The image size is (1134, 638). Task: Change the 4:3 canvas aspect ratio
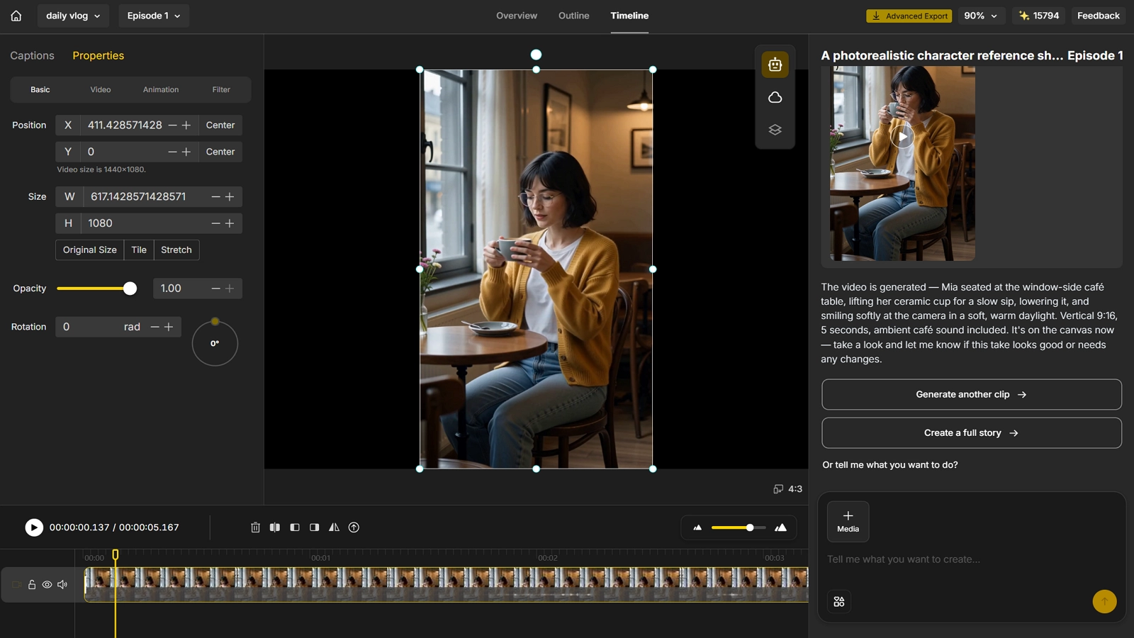tap(788, 489)
